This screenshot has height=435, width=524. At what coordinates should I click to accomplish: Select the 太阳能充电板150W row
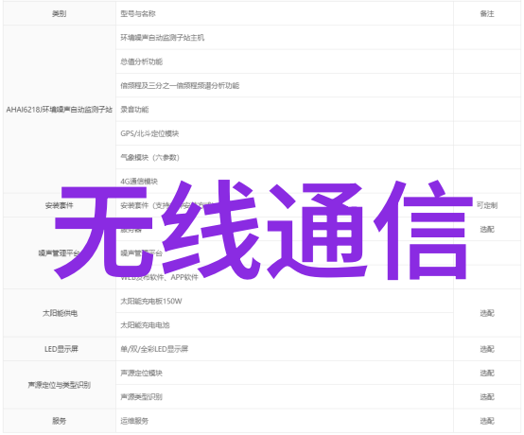tap(285, 301)
